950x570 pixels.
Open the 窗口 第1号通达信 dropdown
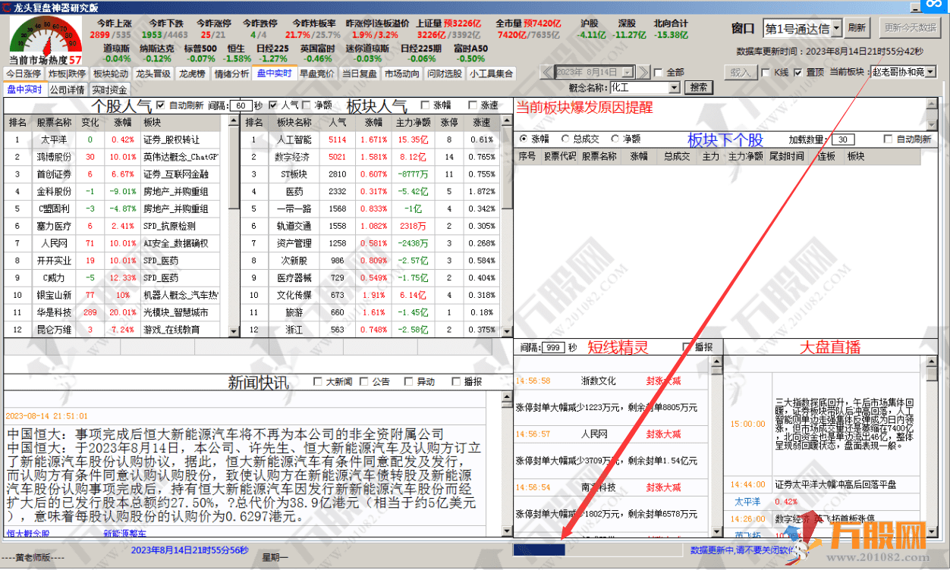[x=836, y=28]
